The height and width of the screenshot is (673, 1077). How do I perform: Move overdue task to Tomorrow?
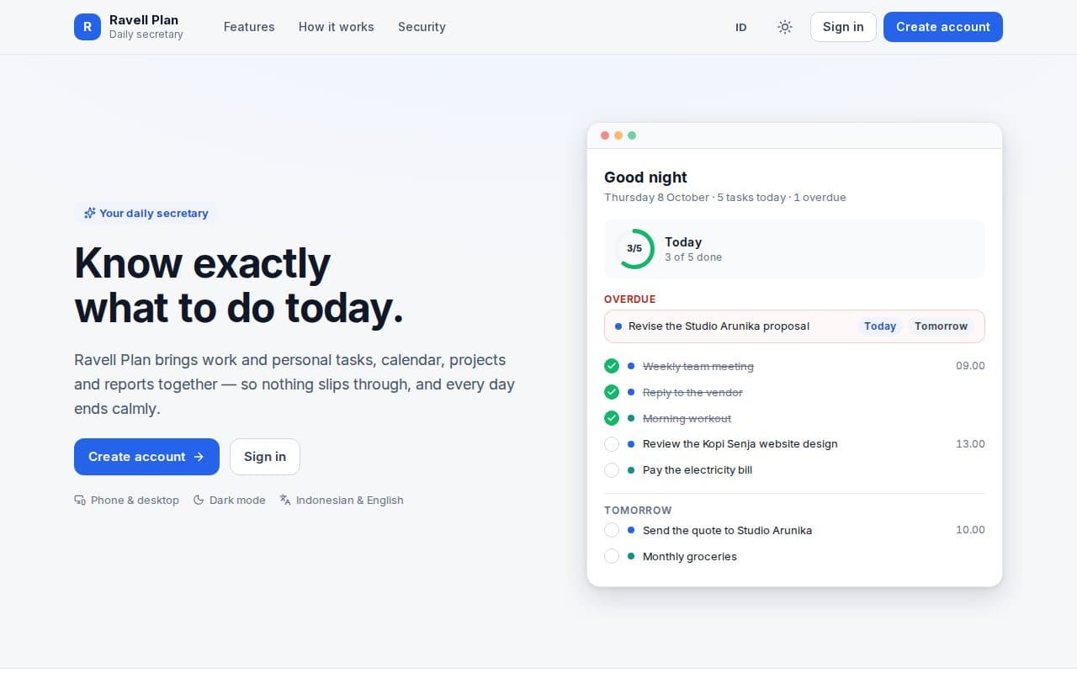(x=942, y=326)
